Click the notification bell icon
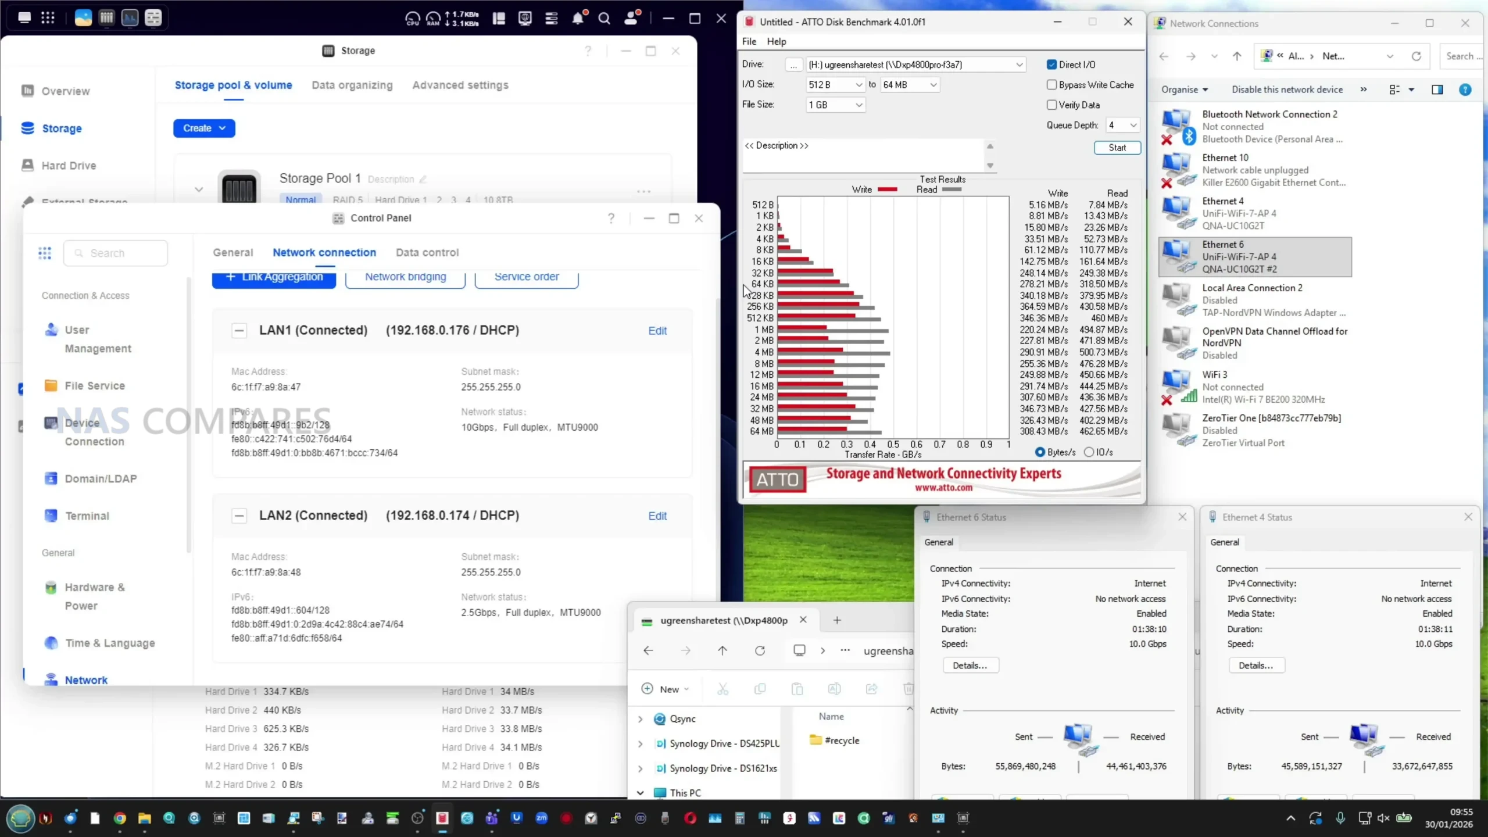This screenshot has width=1488, height=837. pos(578,19)
